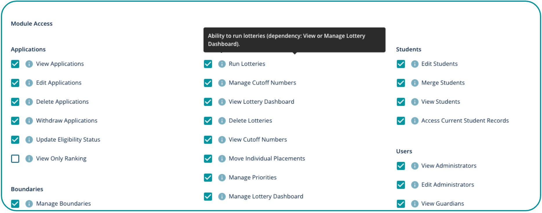This screenshot has height=213, width=542.
Task: Uncheck the Run Lotteries permission
Action: pyautogui.click(x=208, y=64)
